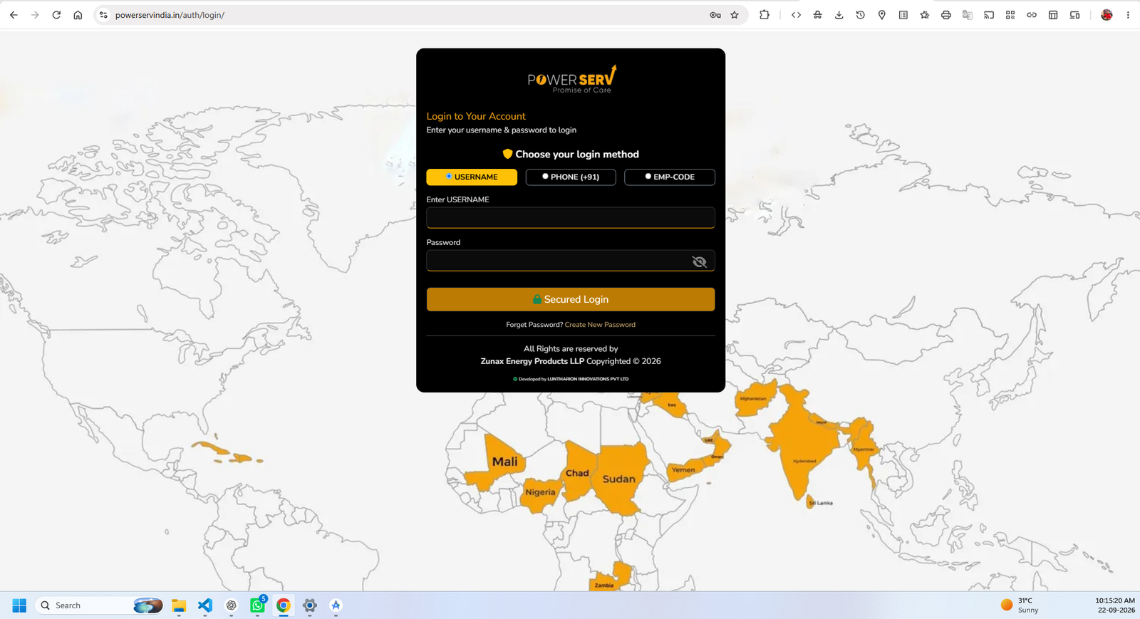Open the weather widget showing 31°C Sunny

point(1020,605)
